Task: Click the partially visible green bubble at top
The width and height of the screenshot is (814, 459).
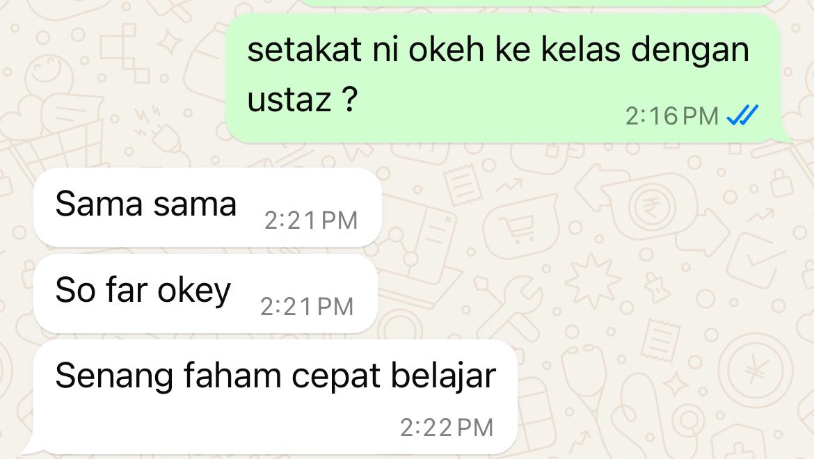Action: point(537,3)
